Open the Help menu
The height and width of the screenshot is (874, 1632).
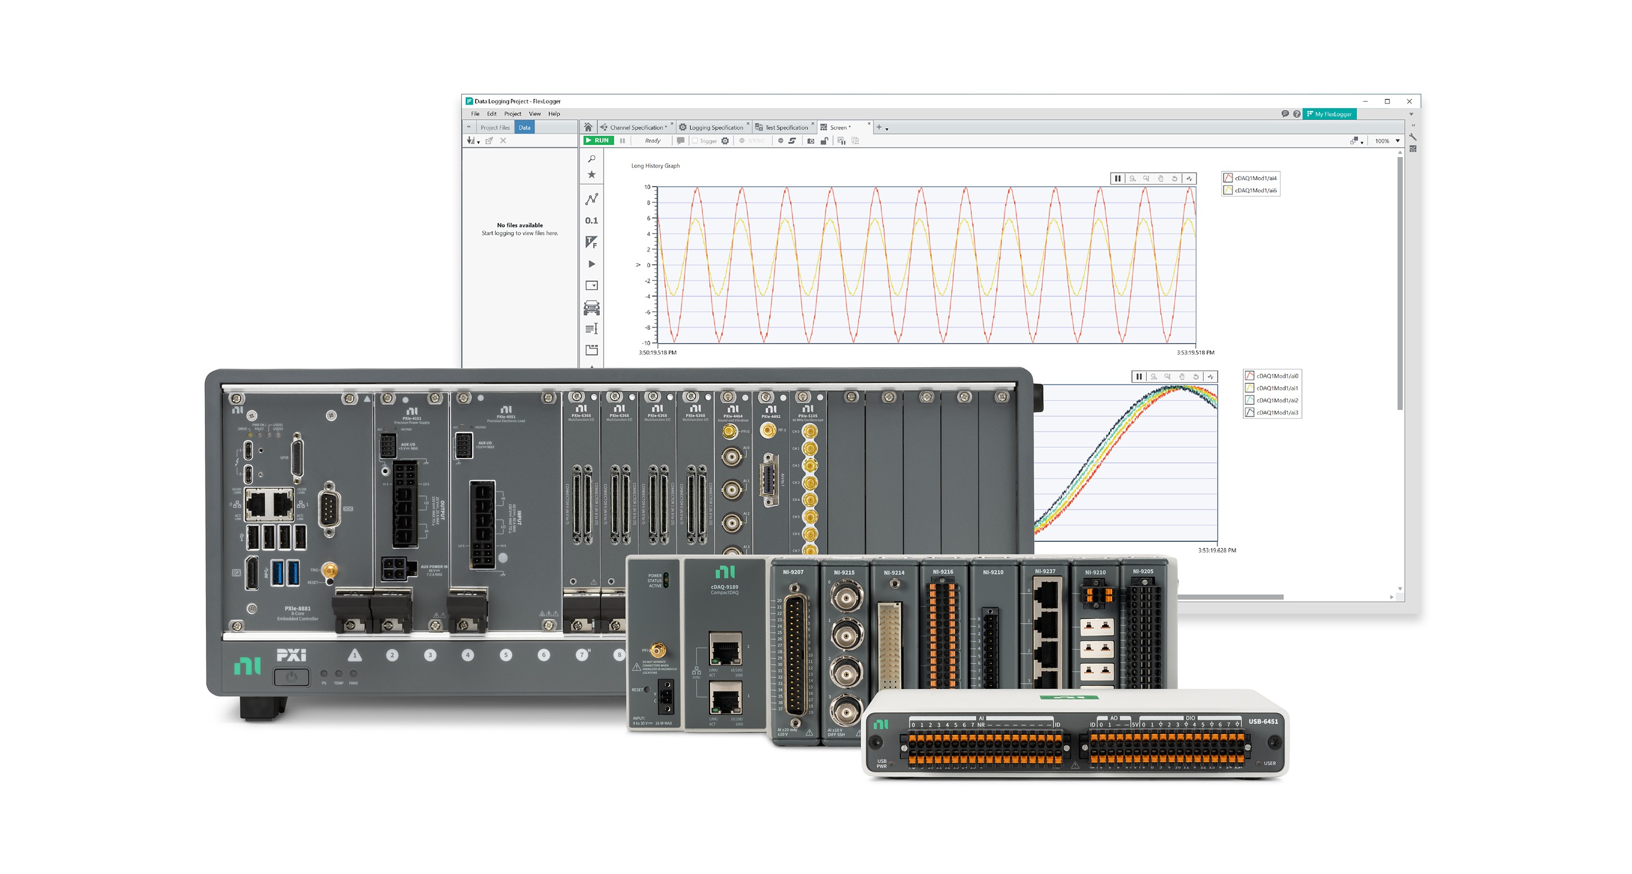click(x=555, y=114)
